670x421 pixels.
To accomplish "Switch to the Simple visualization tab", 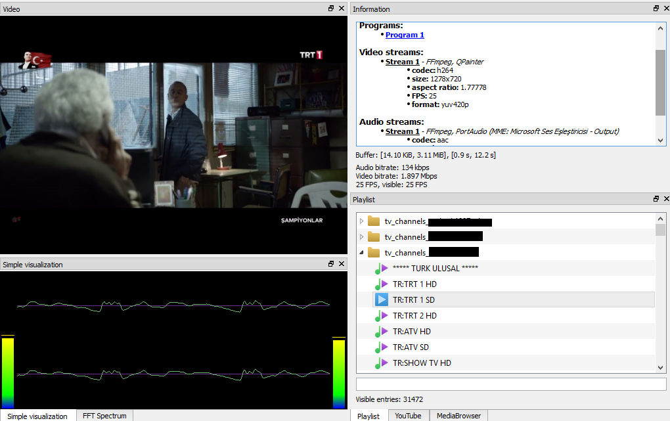I will [x=37, y=416].
